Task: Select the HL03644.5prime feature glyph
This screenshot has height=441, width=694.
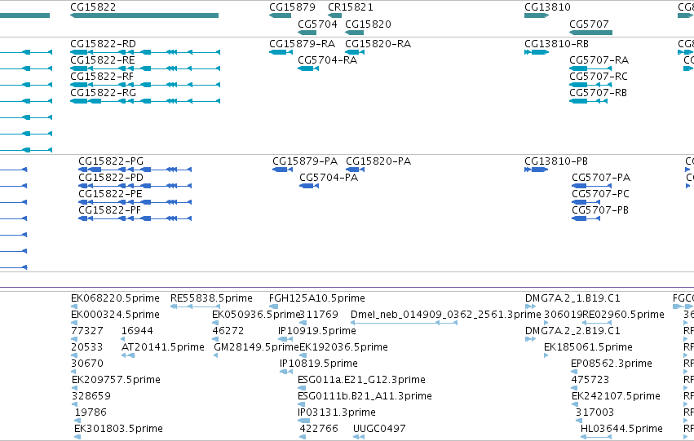Action: 596,437
